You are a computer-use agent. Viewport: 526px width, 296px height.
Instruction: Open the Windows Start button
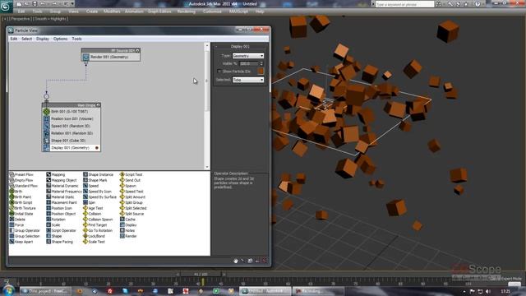tap(7, 290)
